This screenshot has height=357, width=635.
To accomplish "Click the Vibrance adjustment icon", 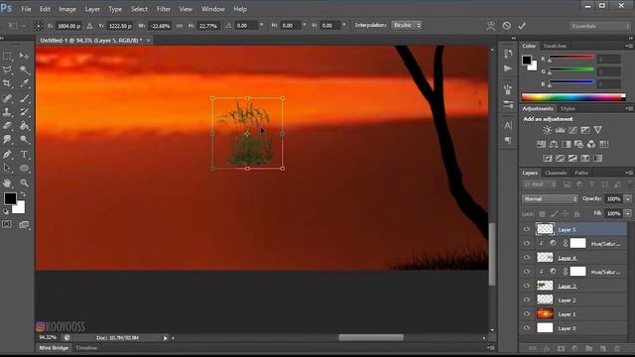I will tap(598, 130).
